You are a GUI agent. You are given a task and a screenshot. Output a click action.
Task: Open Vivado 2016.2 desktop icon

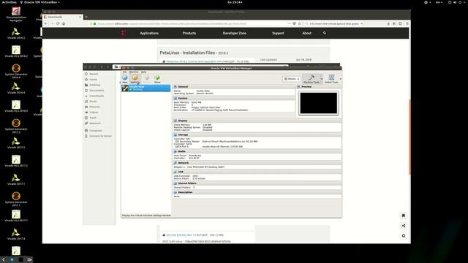pos(16,34)
